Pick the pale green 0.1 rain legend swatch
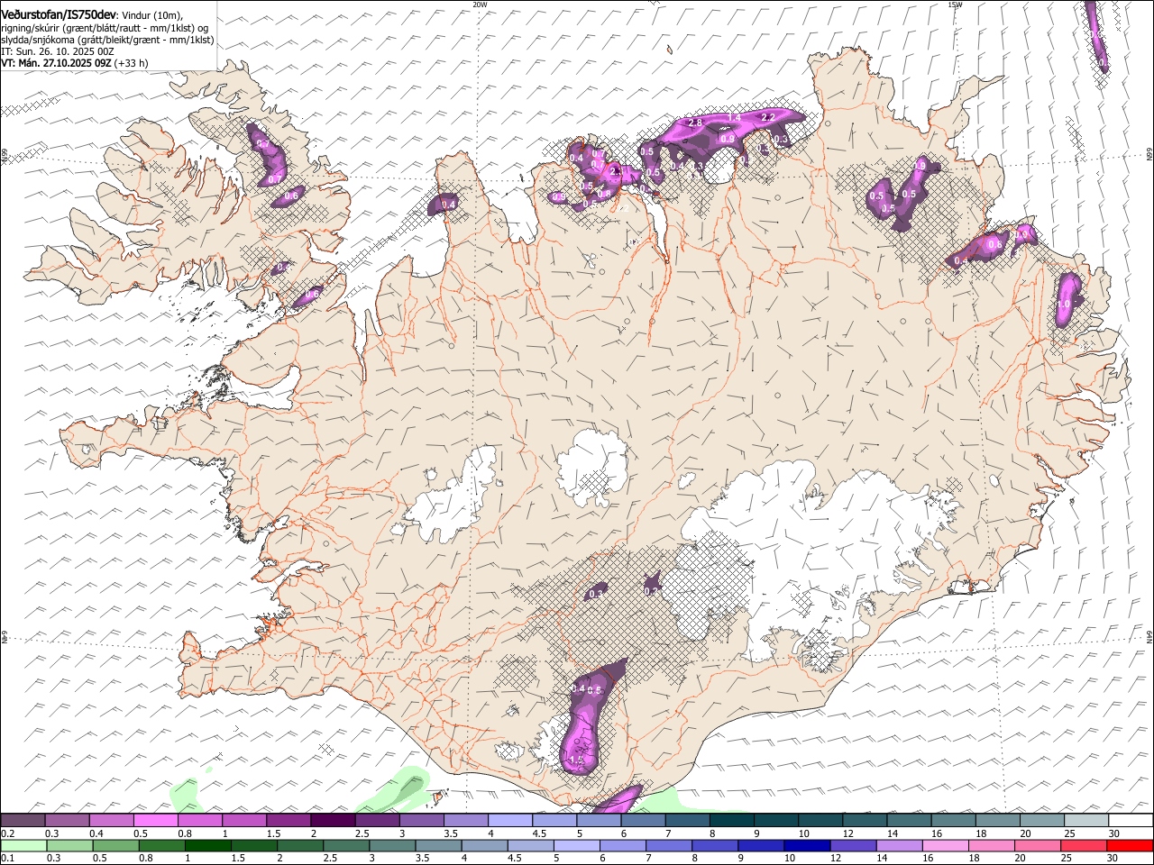Image resolution: width=1154 pixels, height=865 pixels. tap(23, 846)
